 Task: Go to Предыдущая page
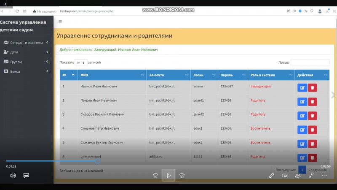(x=286, y=170)
